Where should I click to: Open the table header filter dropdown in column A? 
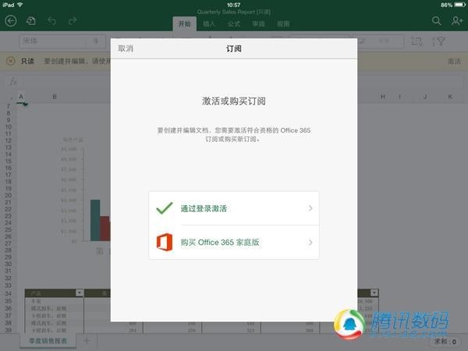point(80,292)
